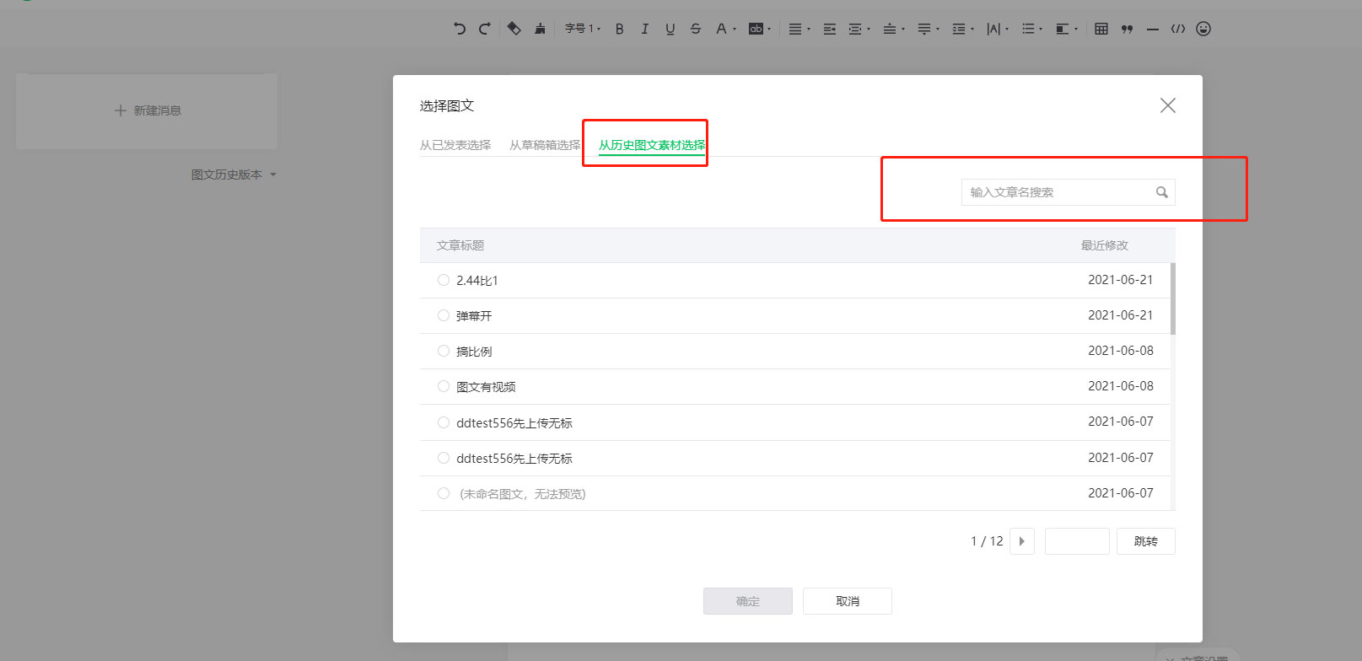
Task: Click the 跳转 page jump button
Action: pos(1146,541)
